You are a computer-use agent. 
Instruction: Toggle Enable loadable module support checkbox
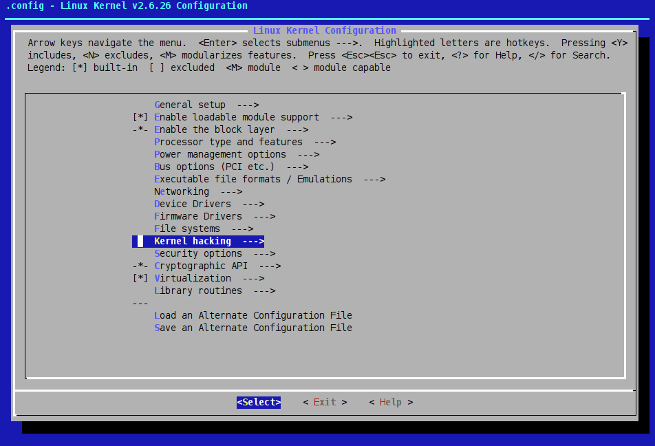coord(140,118)
